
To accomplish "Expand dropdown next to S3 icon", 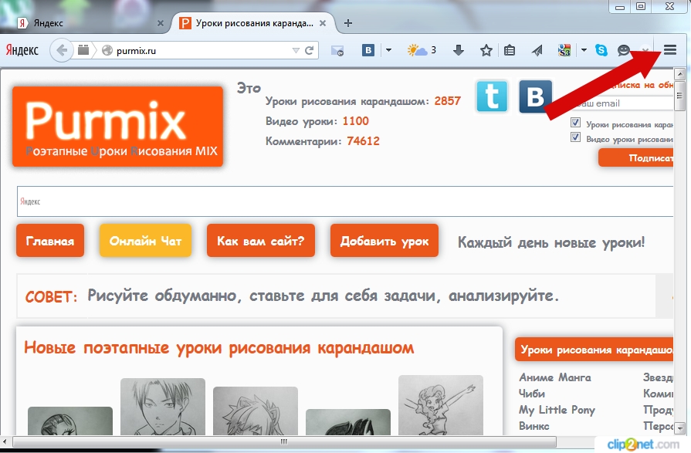I will tap(584, 50).
